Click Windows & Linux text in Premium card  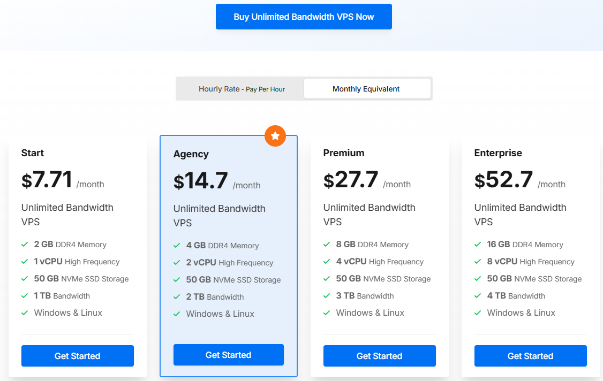371,313
